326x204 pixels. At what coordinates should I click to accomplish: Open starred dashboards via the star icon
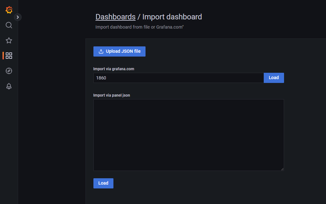coord(9,40)
